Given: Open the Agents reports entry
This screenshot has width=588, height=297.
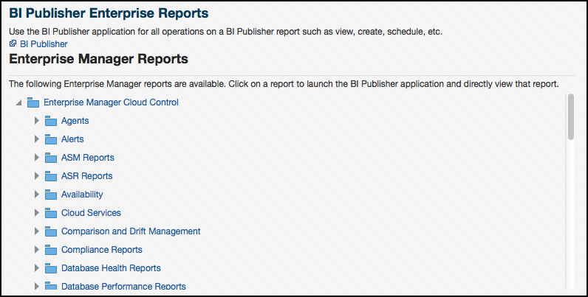Looking at the screenshot, I should pyautogui.click(x=75, y=121).
